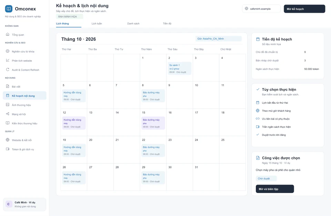
Task: Switch to the Lịch tuần tab
Action: pos(97,24)
